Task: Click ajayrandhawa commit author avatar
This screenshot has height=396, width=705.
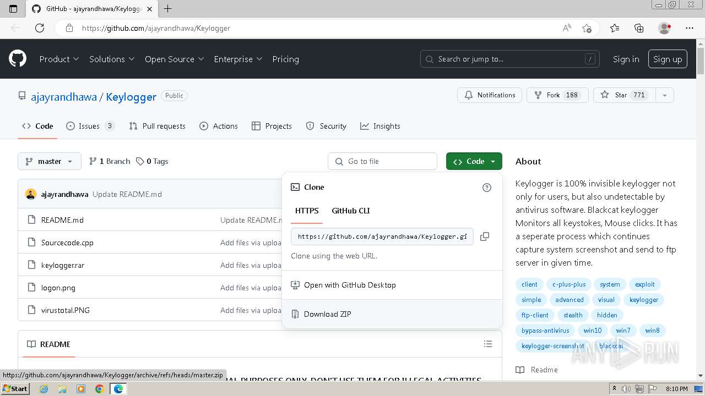Action: [x=31, y=194]
